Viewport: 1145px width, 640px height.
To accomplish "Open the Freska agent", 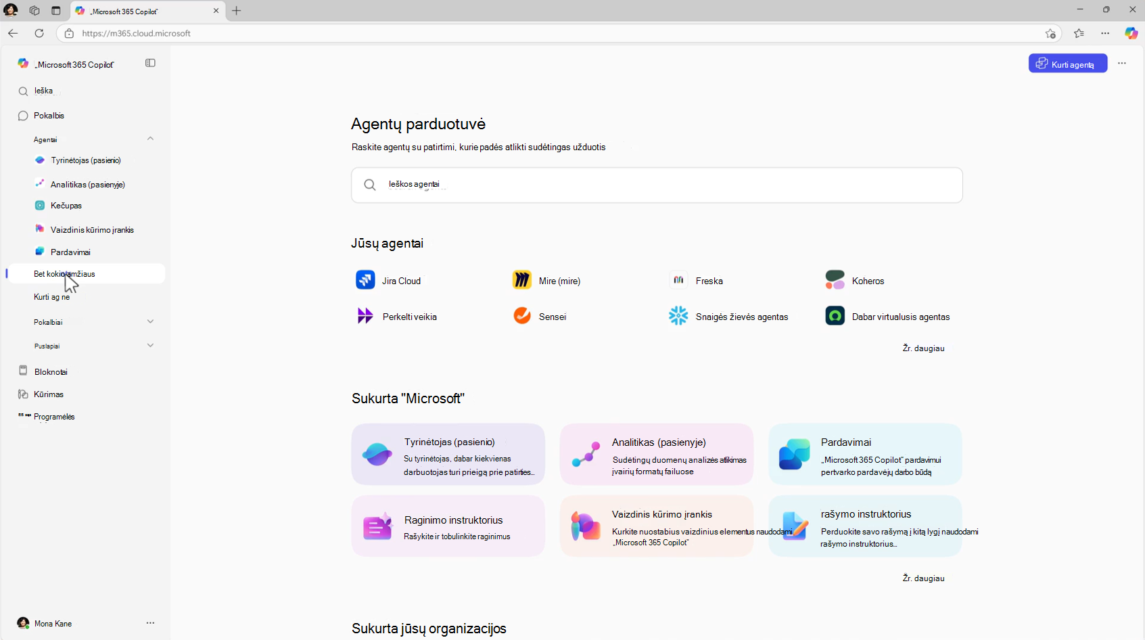I will coord(696,280).
